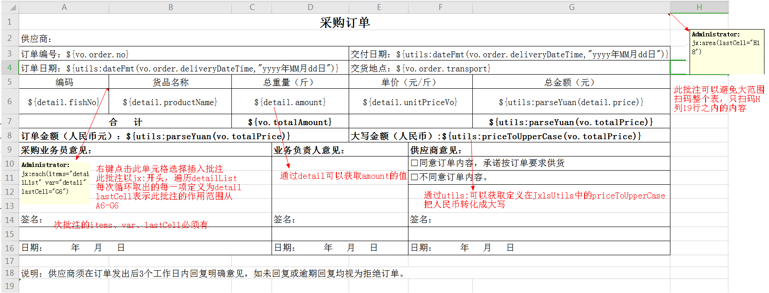The image size is (769, 293).
Task: Click the ${detail.fishNo} cell
Action: pos(64,101)
